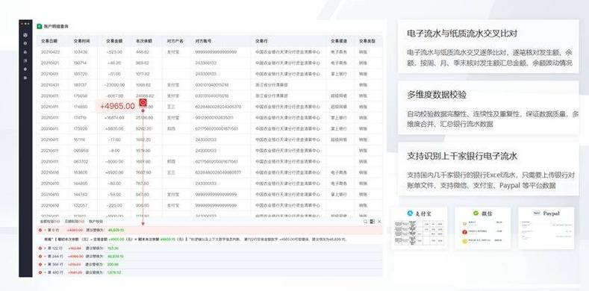Select suggested value 153.20 for 第 122 行
Viewport: 589px width, 291px height.
113,248
